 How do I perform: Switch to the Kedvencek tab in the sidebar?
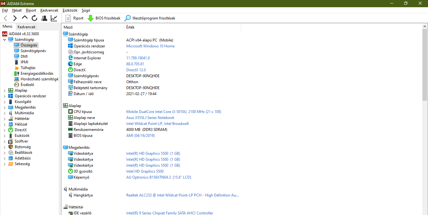(27, 27)
